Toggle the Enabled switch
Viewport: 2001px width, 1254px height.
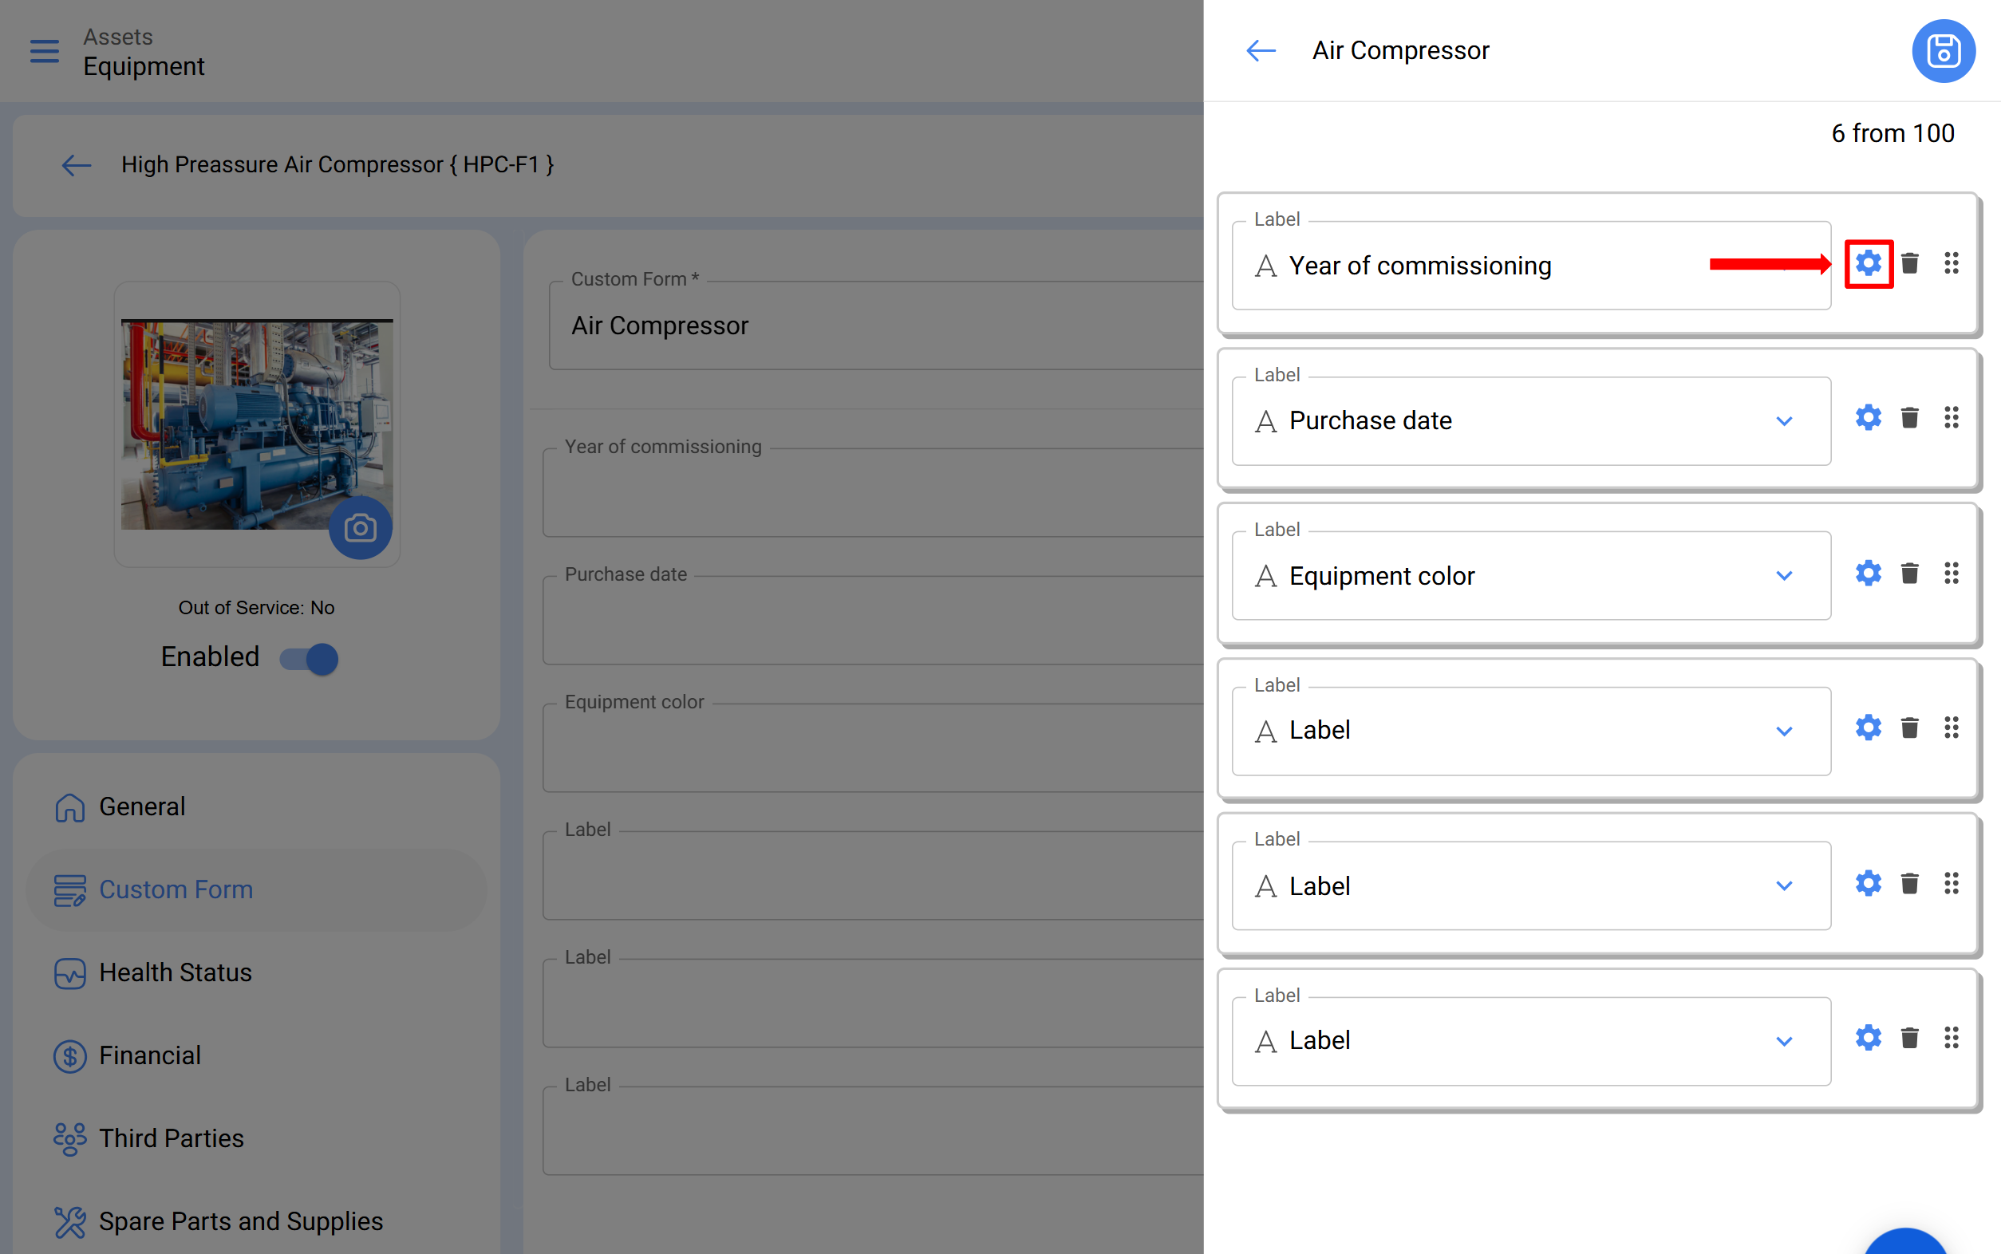coord(310,659)
